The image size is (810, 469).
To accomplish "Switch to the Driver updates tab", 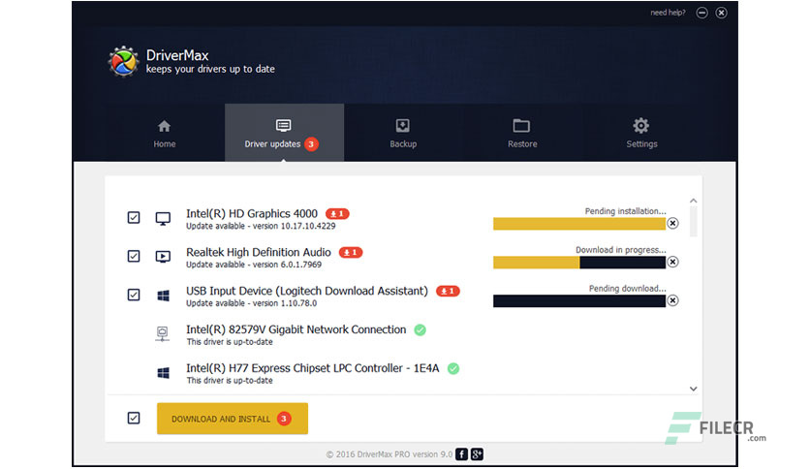I will pyautogui.click(x=284, y=133).
